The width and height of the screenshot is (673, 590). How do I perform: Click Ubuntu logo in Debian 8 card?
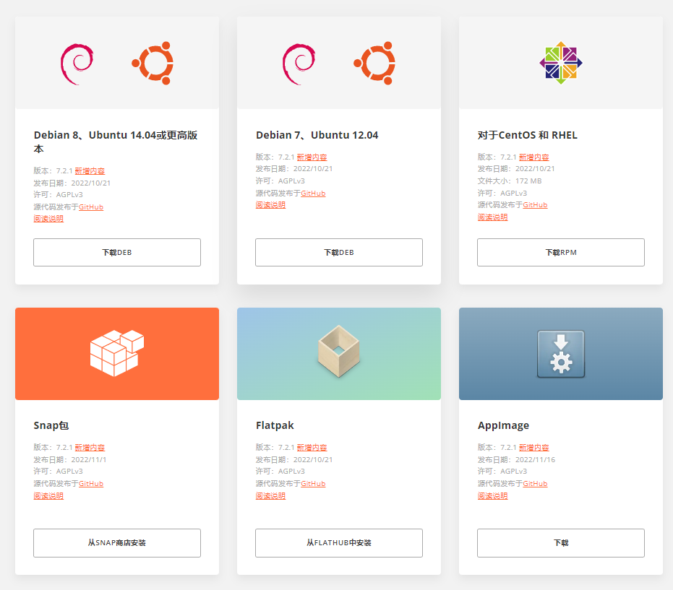(153, 63)
